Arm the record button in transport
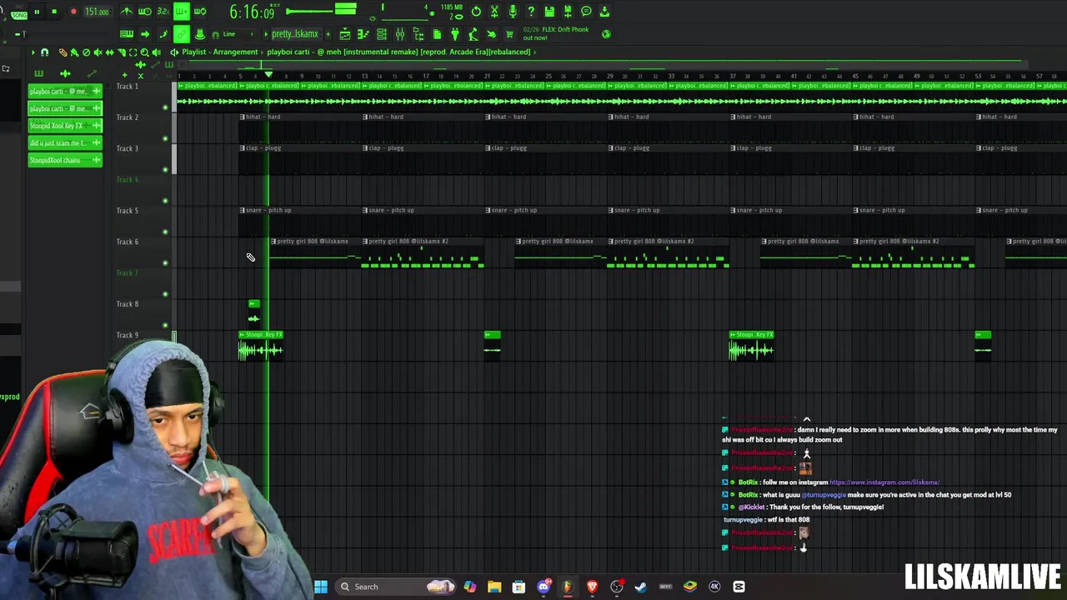Viewport: 1067px width, 600px height. [x=73, y=12]
